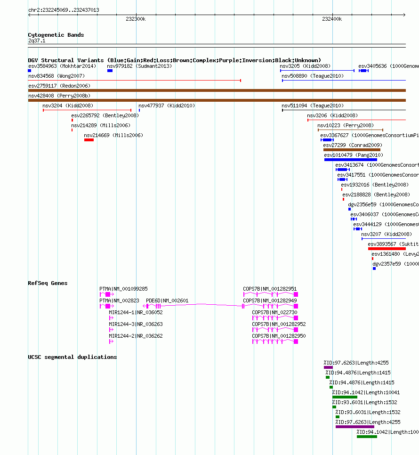The width and height of the screenshot is (419, 455).
Task: Click the 232300k ruler label
Action: click(136, 19)
